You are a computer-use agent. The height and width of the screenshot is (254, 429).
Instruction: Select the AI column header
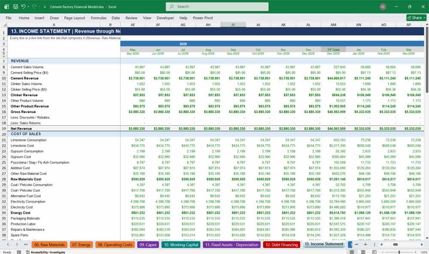click(x=233, y=24)
